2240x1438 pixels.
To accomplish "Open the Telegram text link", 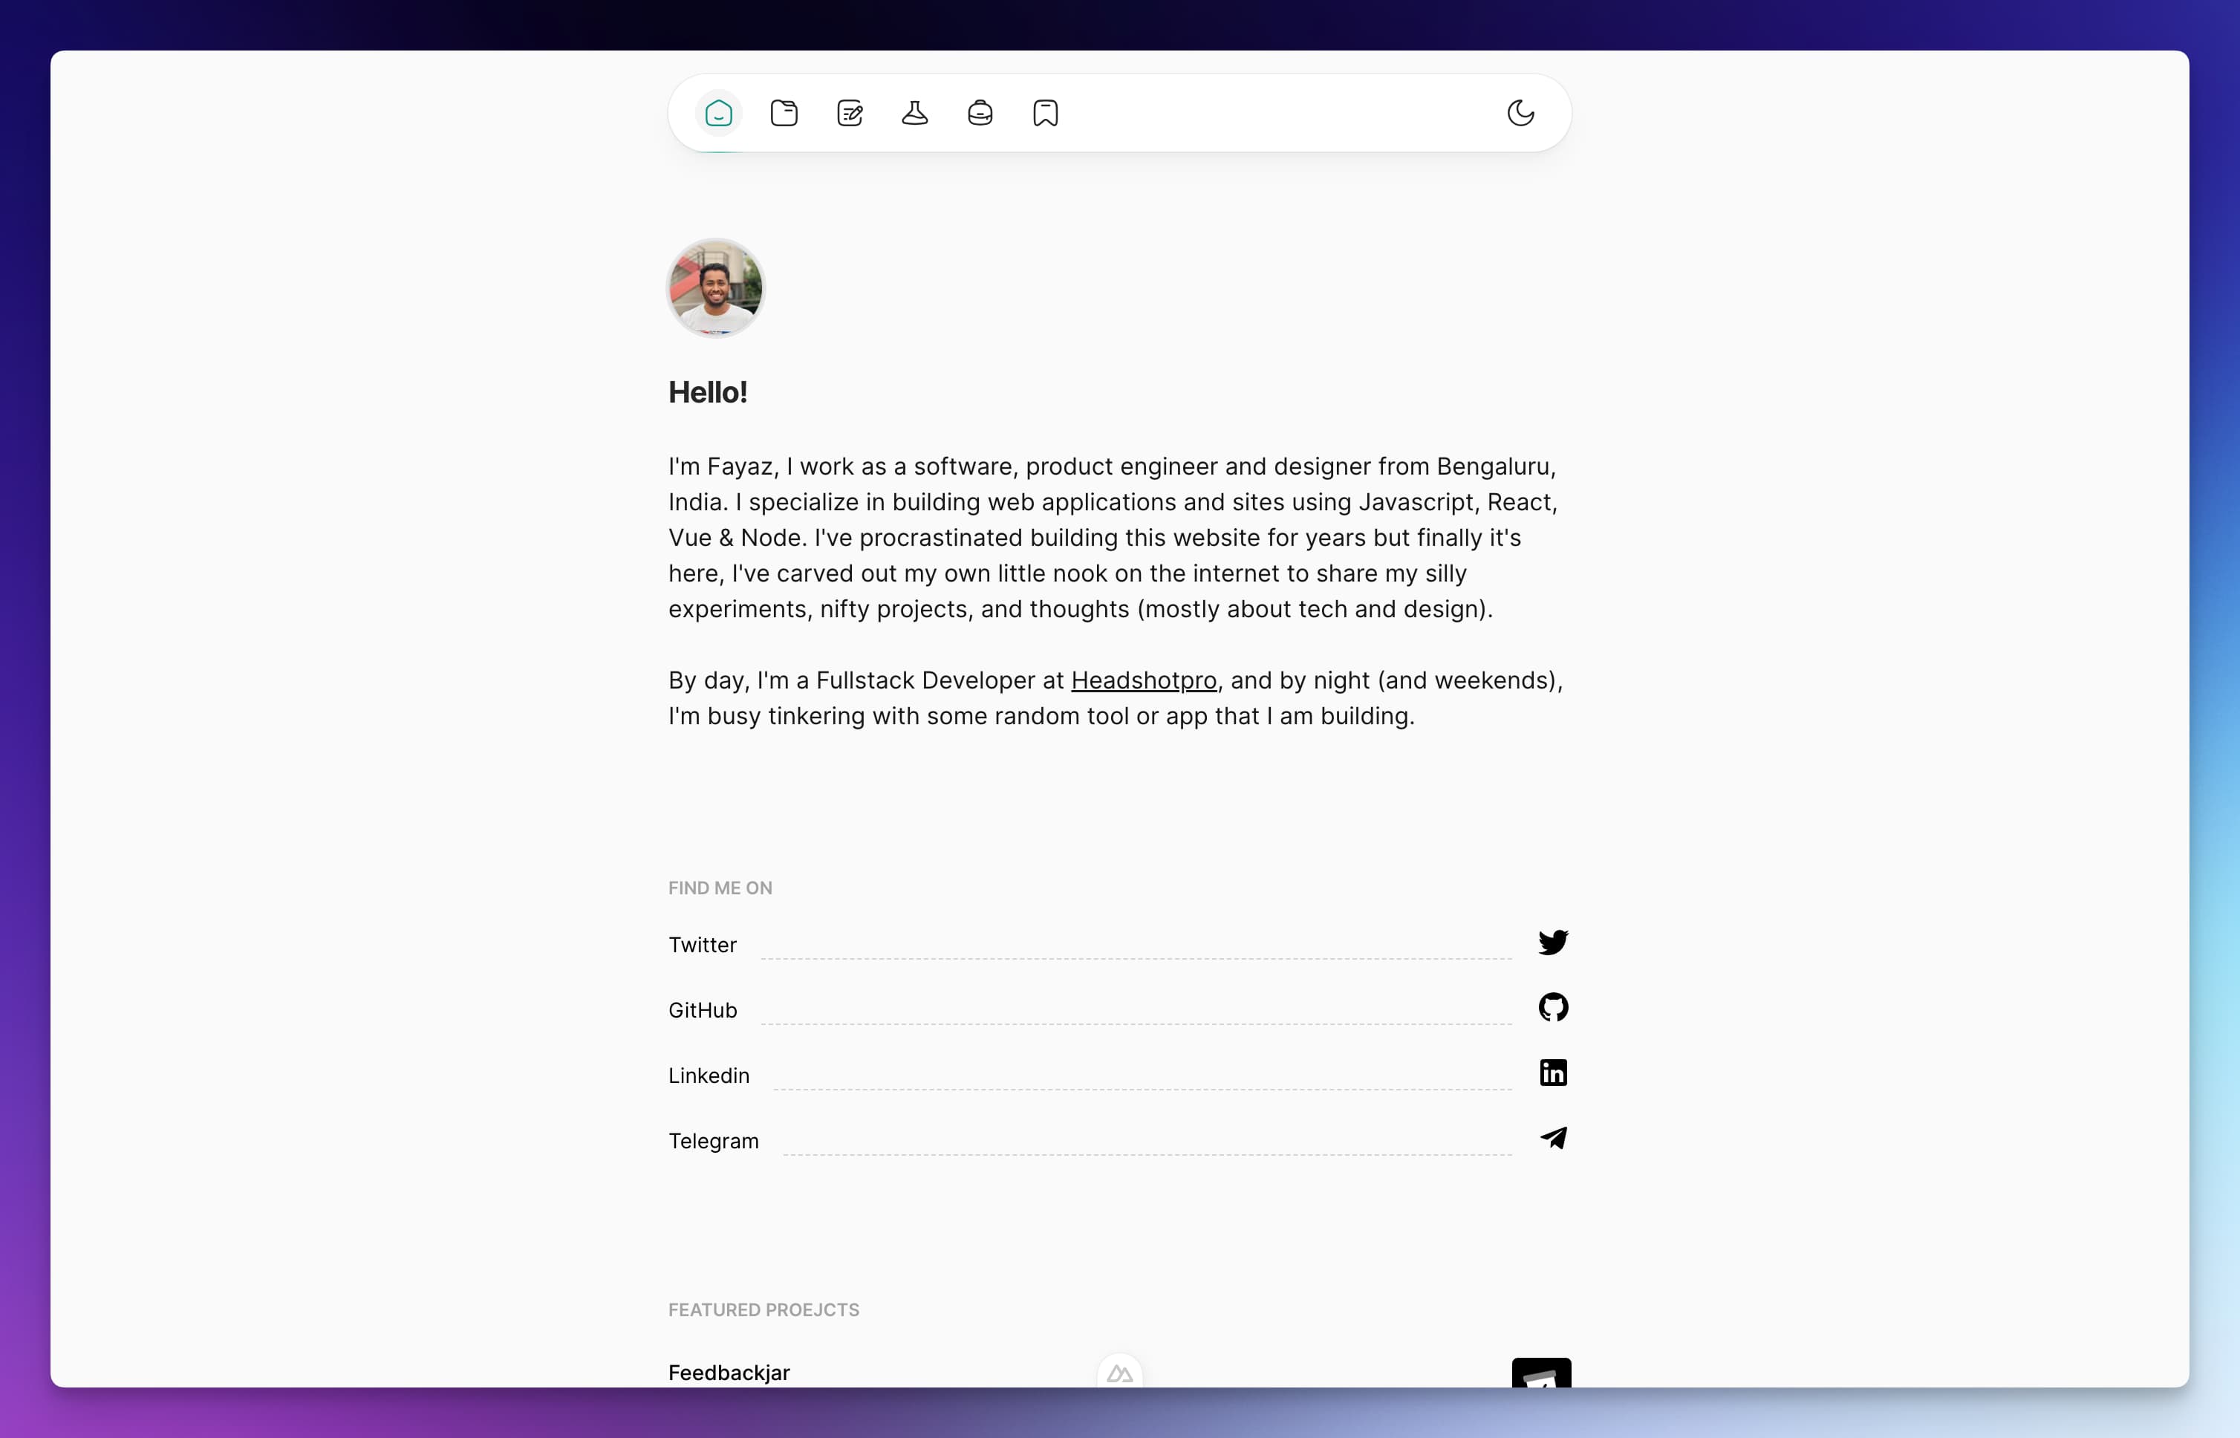I will click(713, 1141).
